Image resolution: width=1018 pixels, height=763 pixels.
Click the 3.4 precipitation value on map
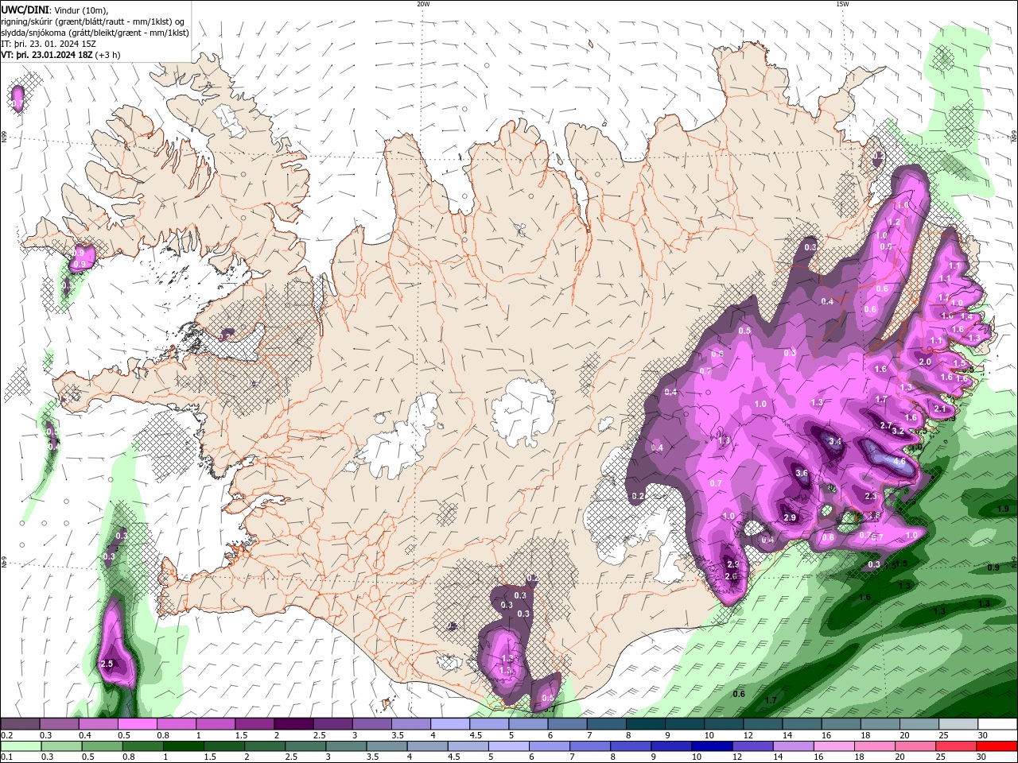point(834,441)
